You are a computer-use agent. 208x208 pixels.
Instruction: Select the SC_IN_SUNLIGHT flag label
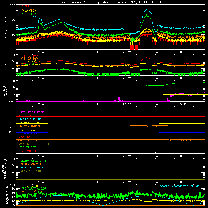tap(30, 123)
